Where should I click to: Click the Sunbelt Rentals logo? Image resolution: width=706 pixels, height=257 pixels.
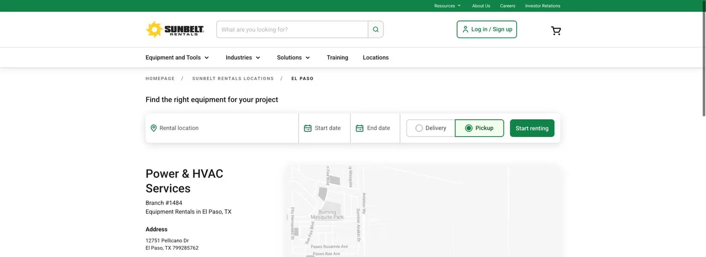175,29
